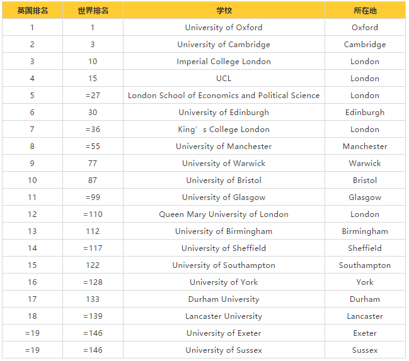
Task: Click the Warwick location cell
Action: point(365,163)
